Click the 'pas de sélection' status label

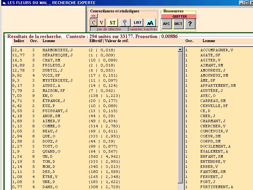(109, 29)
